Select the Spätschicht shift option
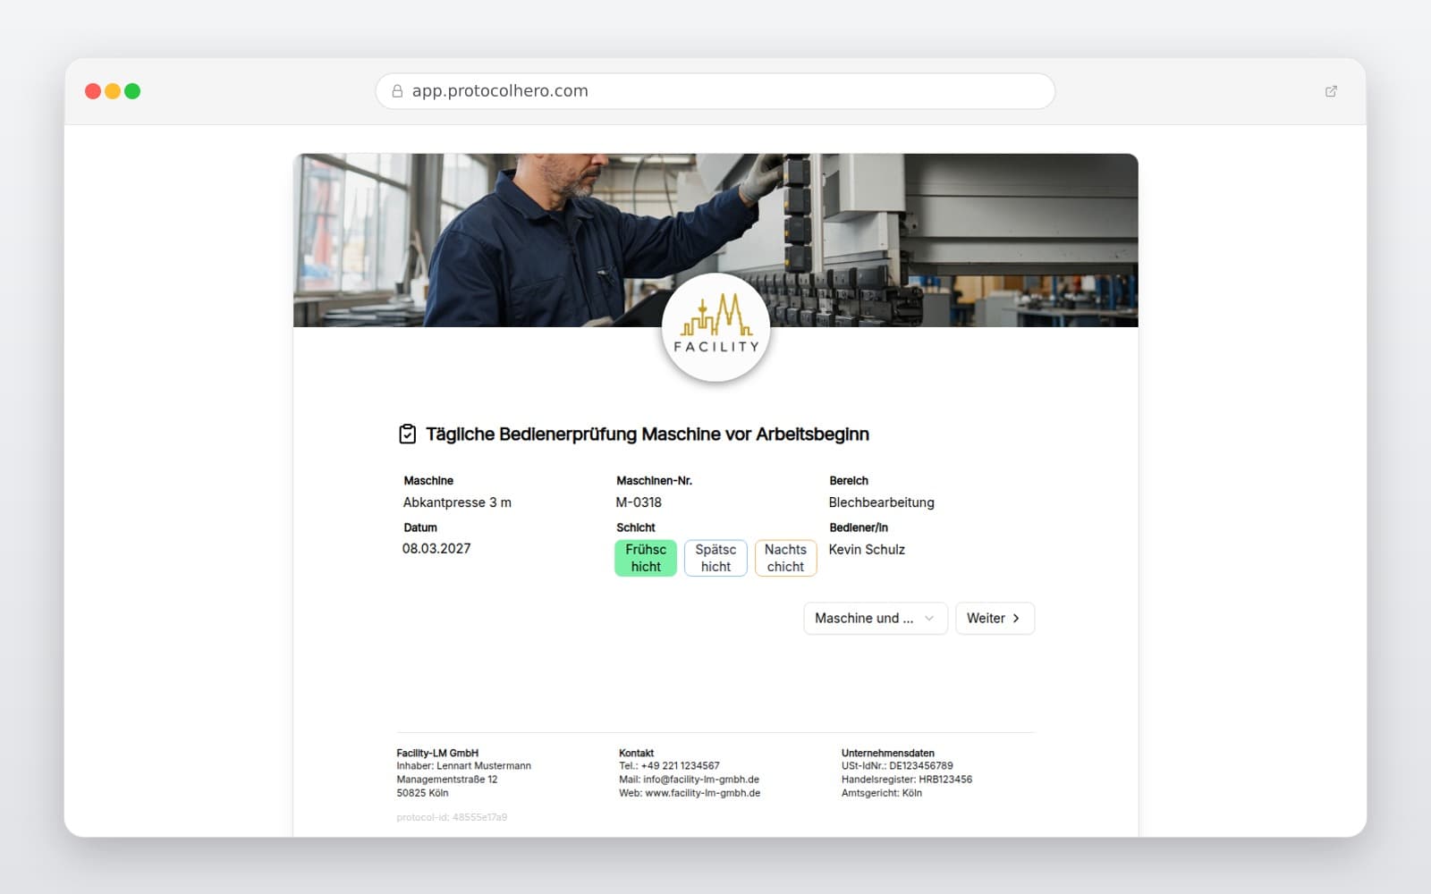Image resolution: width=1431 pixels, height=894 pixels. pos(715,558)
